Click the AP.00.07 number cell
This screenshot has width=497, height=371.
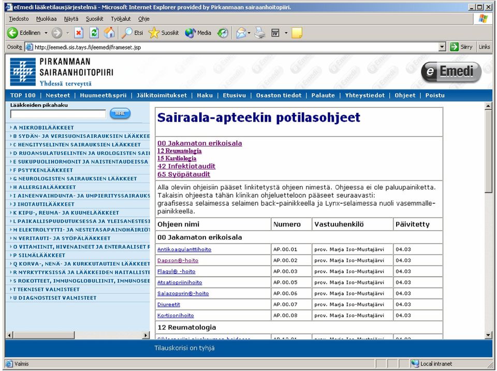click(291, 304)
